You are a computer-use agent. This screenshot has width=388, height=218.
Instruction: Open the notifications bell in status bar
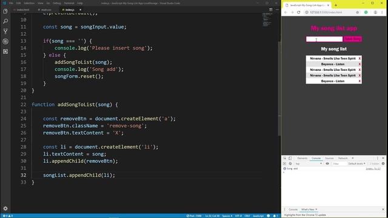(275, 216)
